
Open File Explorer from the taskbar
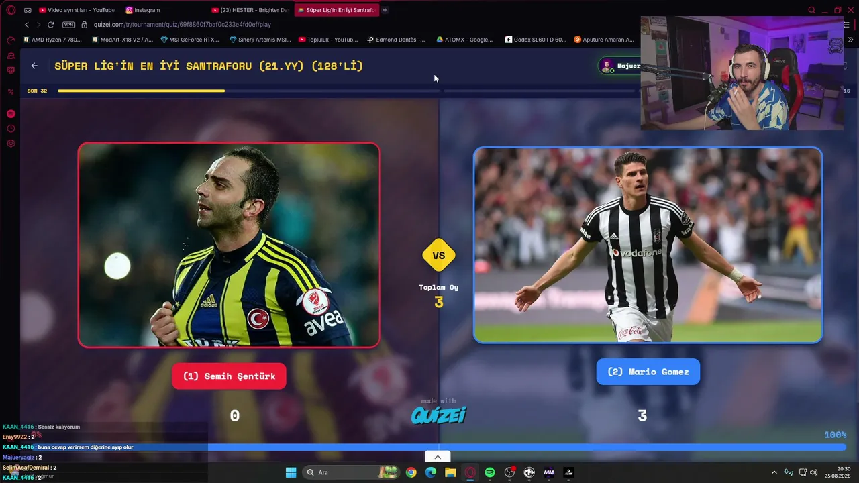(x=450, y=472)
